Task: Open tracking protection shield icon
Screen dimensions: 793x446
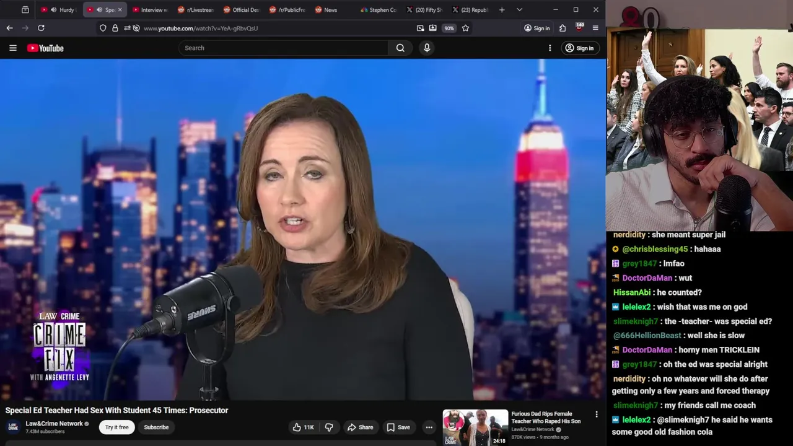Action: [103, 28]
